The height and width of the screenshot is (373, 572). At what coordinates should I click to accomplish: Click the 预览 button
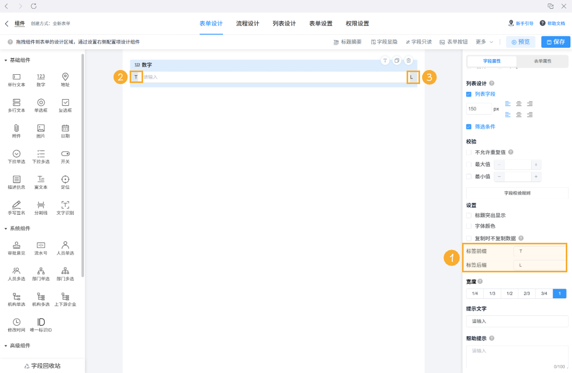(x=521, y=42)
